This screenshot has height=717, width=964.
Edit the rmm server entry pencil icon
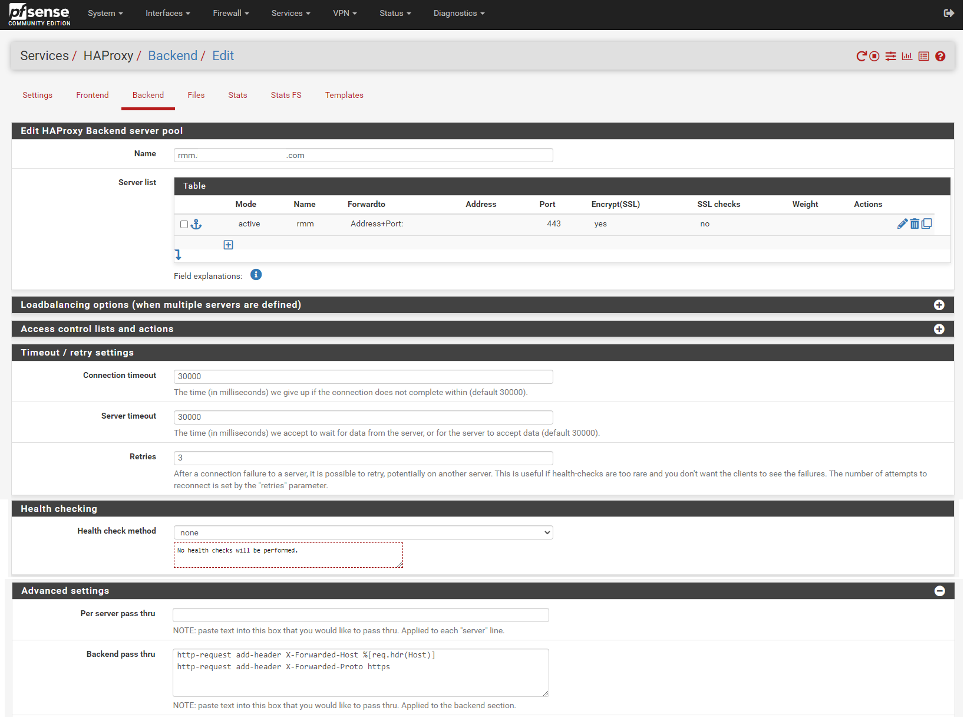point(902,223)
